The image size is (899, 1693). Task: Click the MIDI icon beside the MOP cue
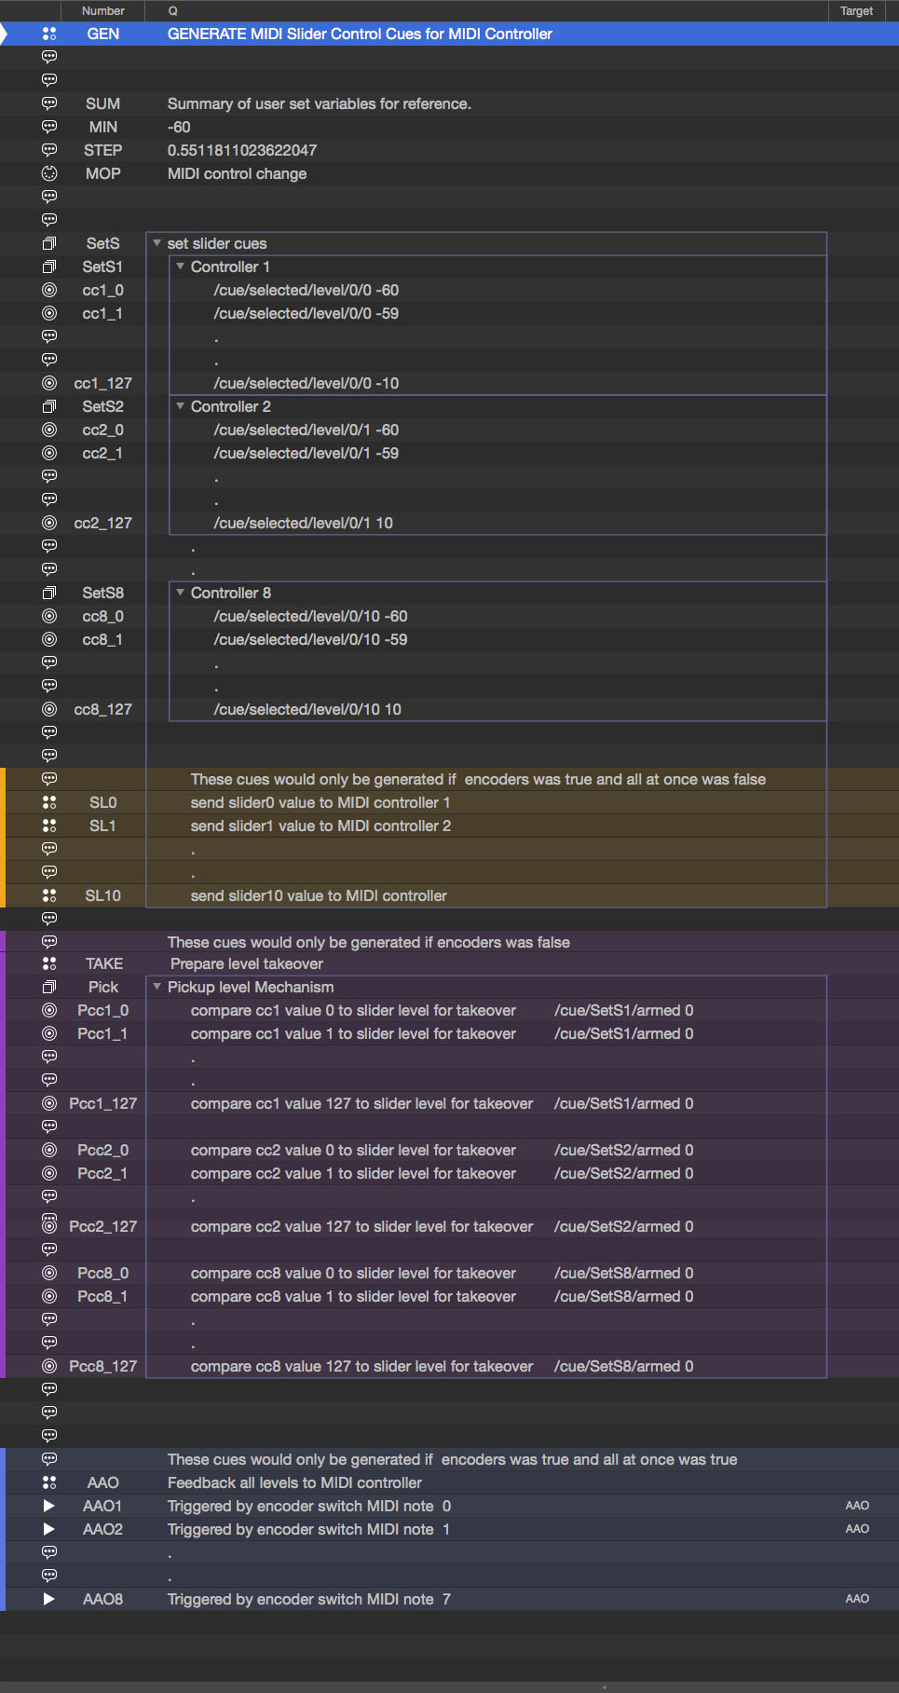(49, 173)
